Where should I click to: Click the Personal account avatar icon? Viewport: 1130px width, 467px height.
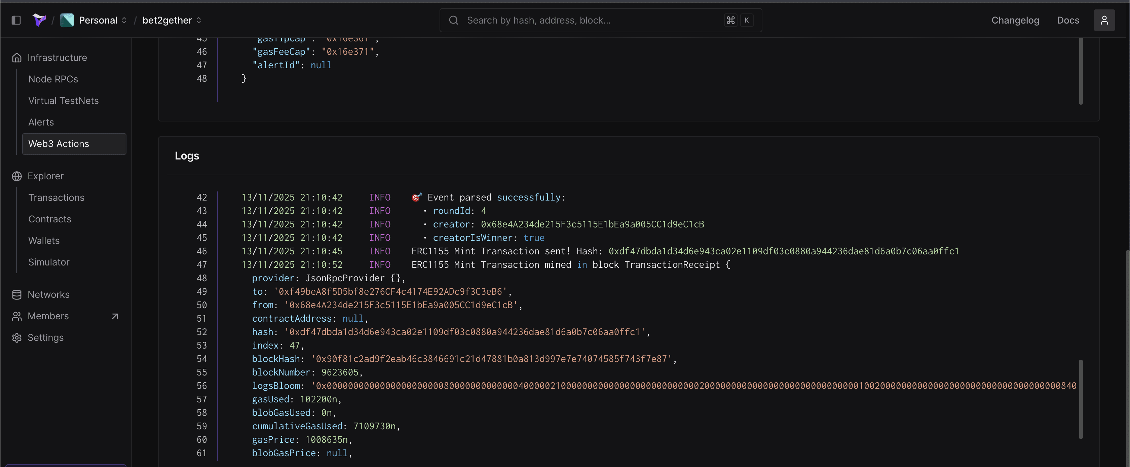67,20
